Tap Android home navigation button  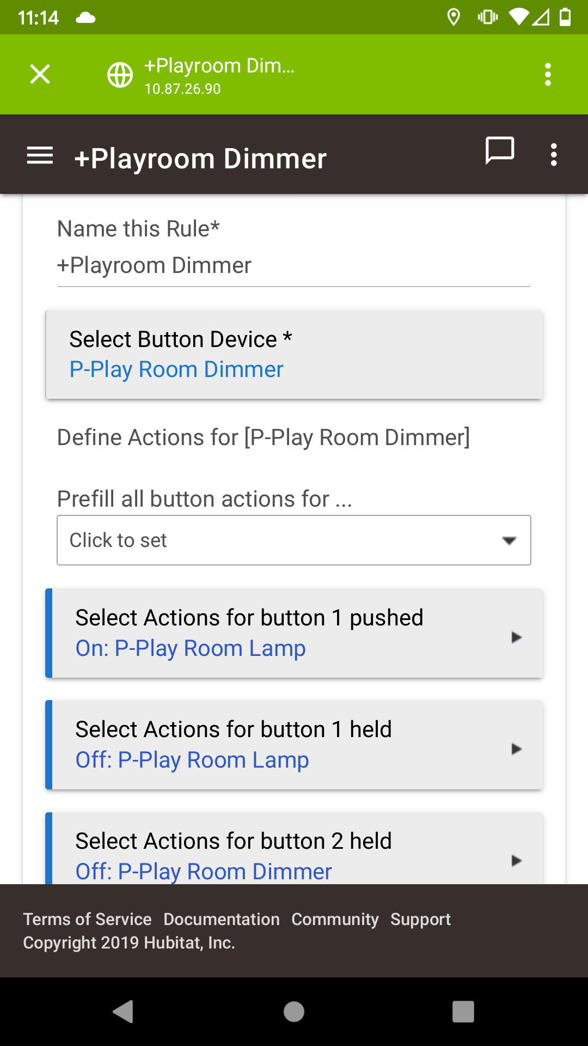click(x=294, y=1012)
